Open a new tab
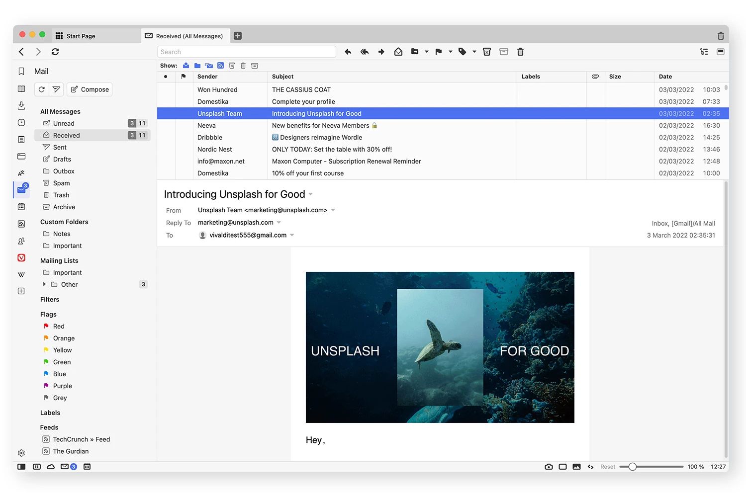The width and height of the screenshot is (746, 497). pos(238,36)
